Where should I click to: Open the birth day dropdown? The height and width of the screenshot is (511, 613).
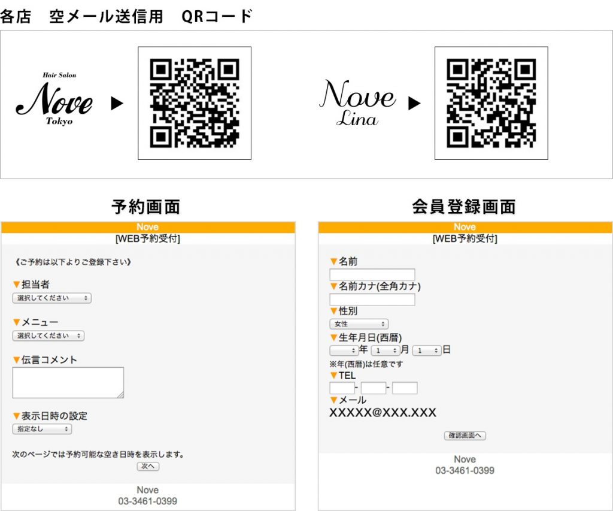point(427,350)
